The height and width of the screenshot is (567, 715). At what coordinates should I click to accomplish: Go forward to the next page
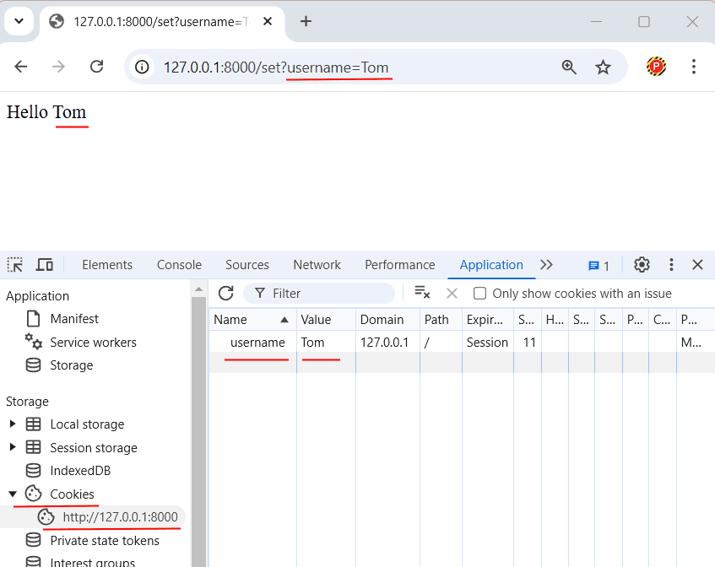pyautogui.click(x=58, y=67)
